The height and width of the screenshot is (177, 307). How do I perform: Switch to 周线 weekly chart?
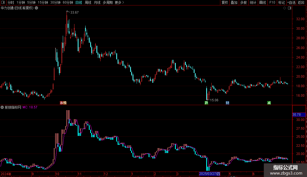pyautogui.click(x=88, y=2)
